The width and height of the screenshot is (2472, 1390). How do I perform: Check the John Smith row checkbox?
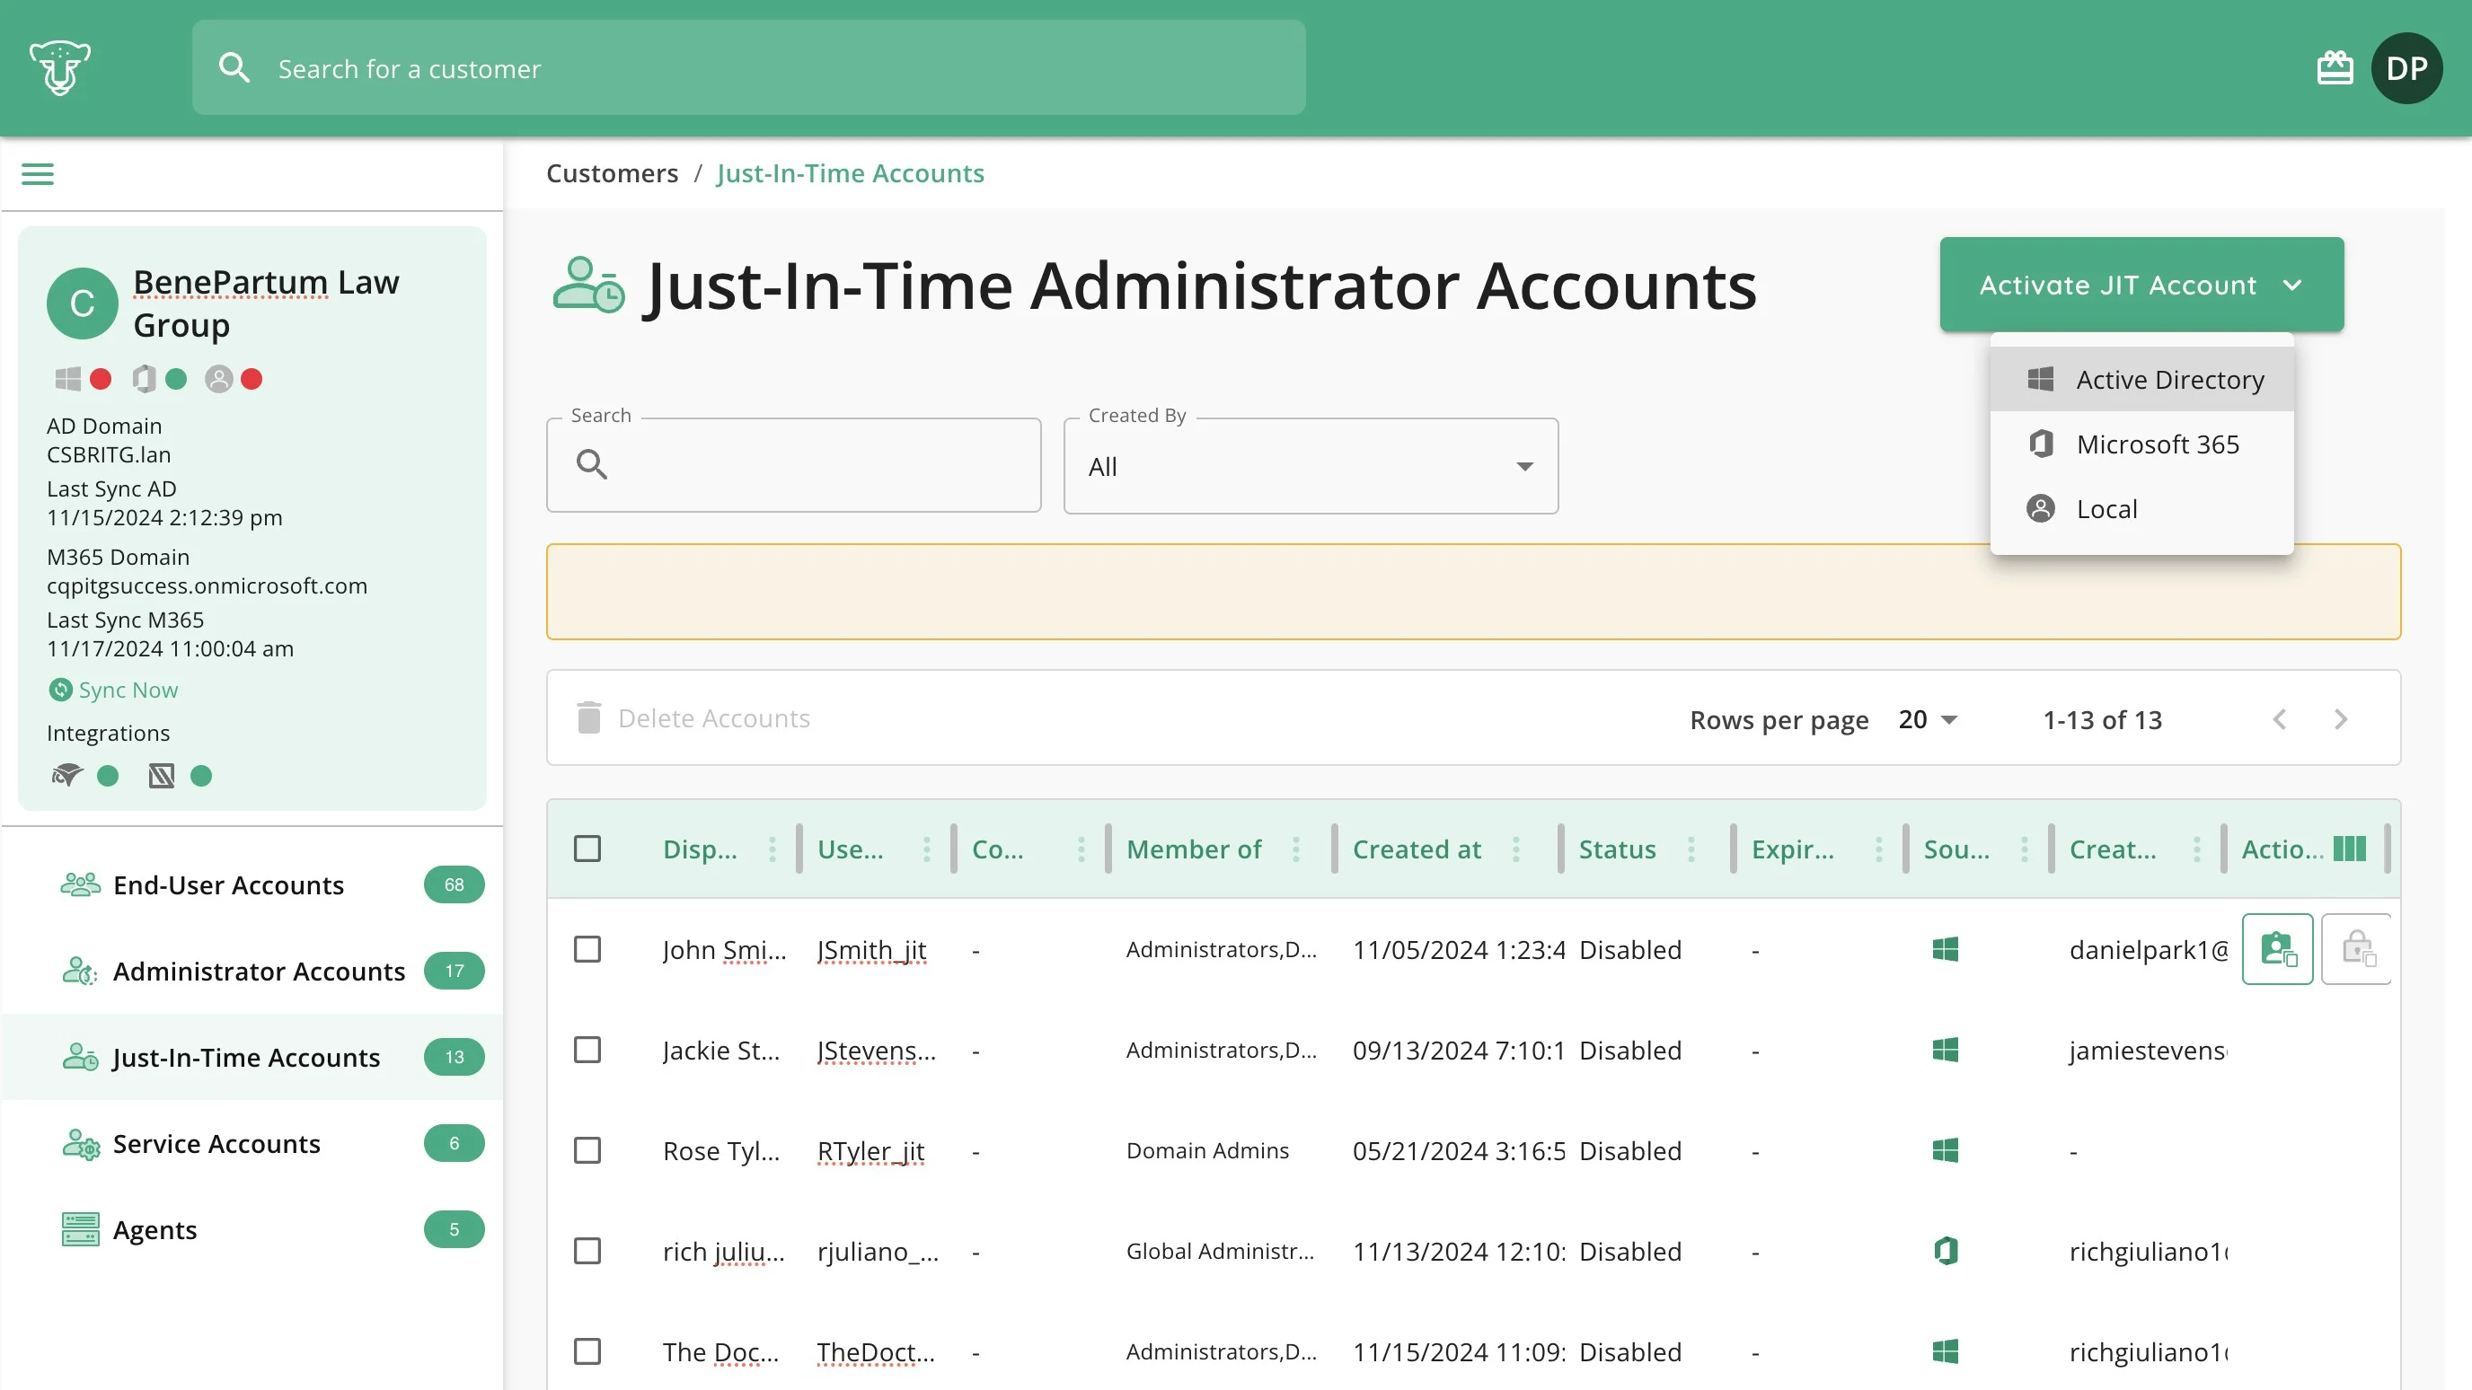point(587,949)
